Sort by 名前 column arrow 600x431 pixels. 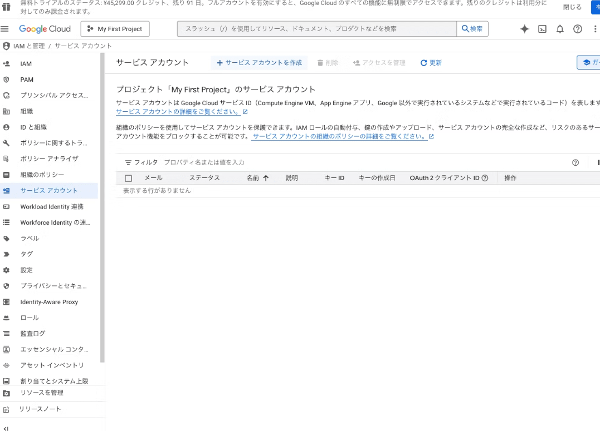266,178
